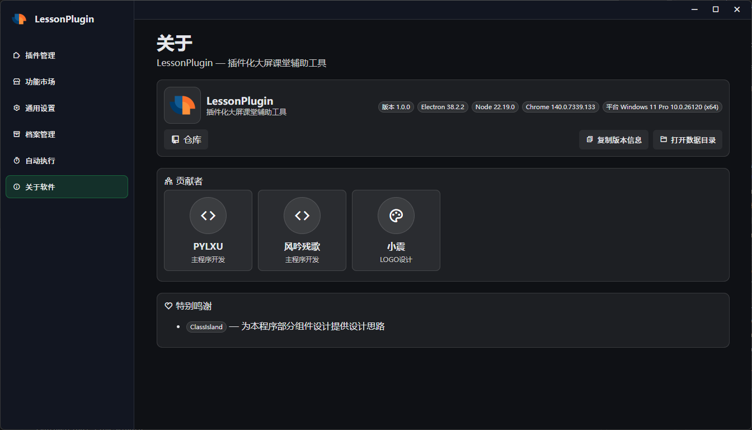Screen dimensions: 752x430
Task: Click 打开数据目录 to open data folder
Action: [688, 140]
